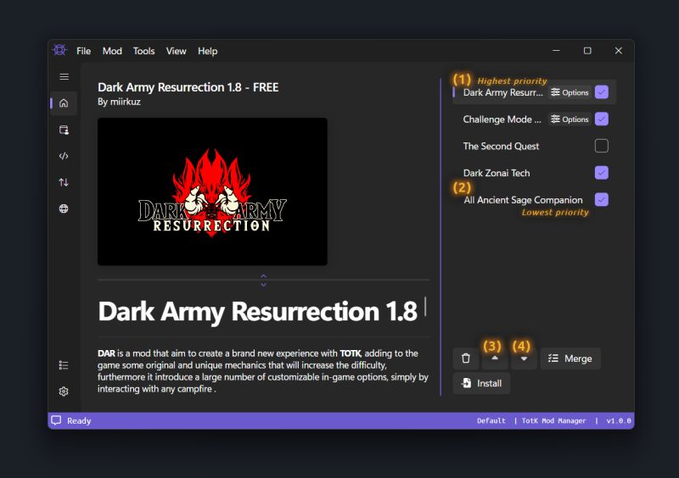Open the up-down arrows sidebar icon
This screenshot has width=679, height=478.
[x=64, y=182]
